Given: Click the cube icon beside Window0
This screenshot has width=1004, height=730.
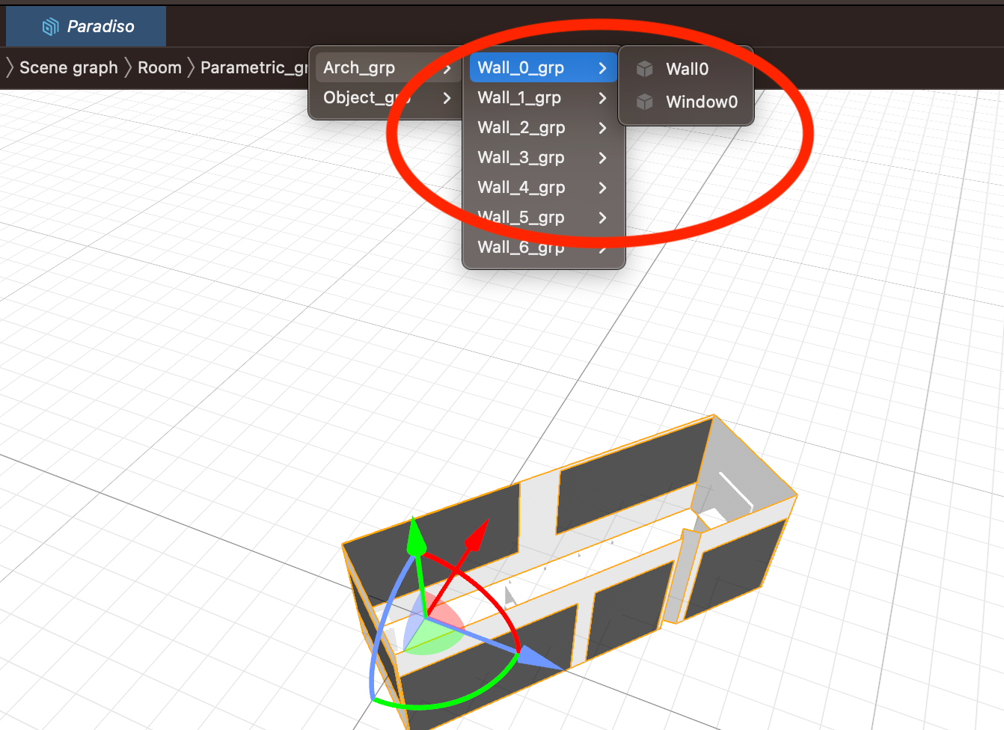Looking at the screenshot, I should (x=644, y=102).
